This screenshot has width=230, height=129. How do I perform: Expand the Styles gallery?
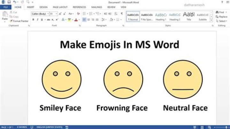tap(211, 20)
